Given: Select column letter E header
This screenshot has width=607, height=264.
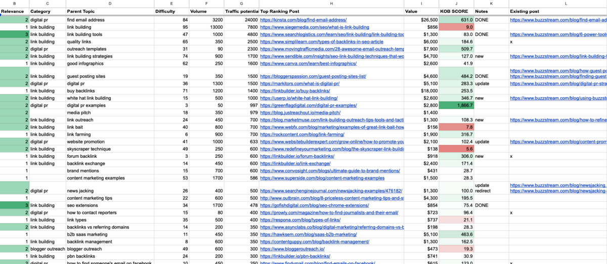Looking at the screenshot, I should (172, 4).
